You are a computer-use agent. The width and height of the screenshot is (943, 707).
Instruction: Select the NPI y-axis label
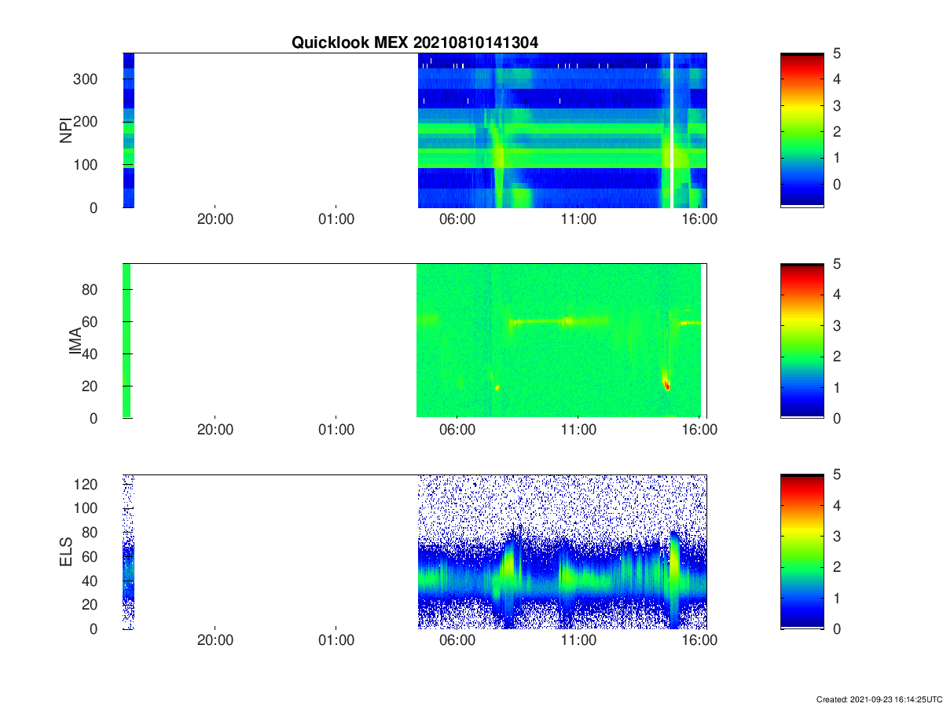tap(66, 130)
